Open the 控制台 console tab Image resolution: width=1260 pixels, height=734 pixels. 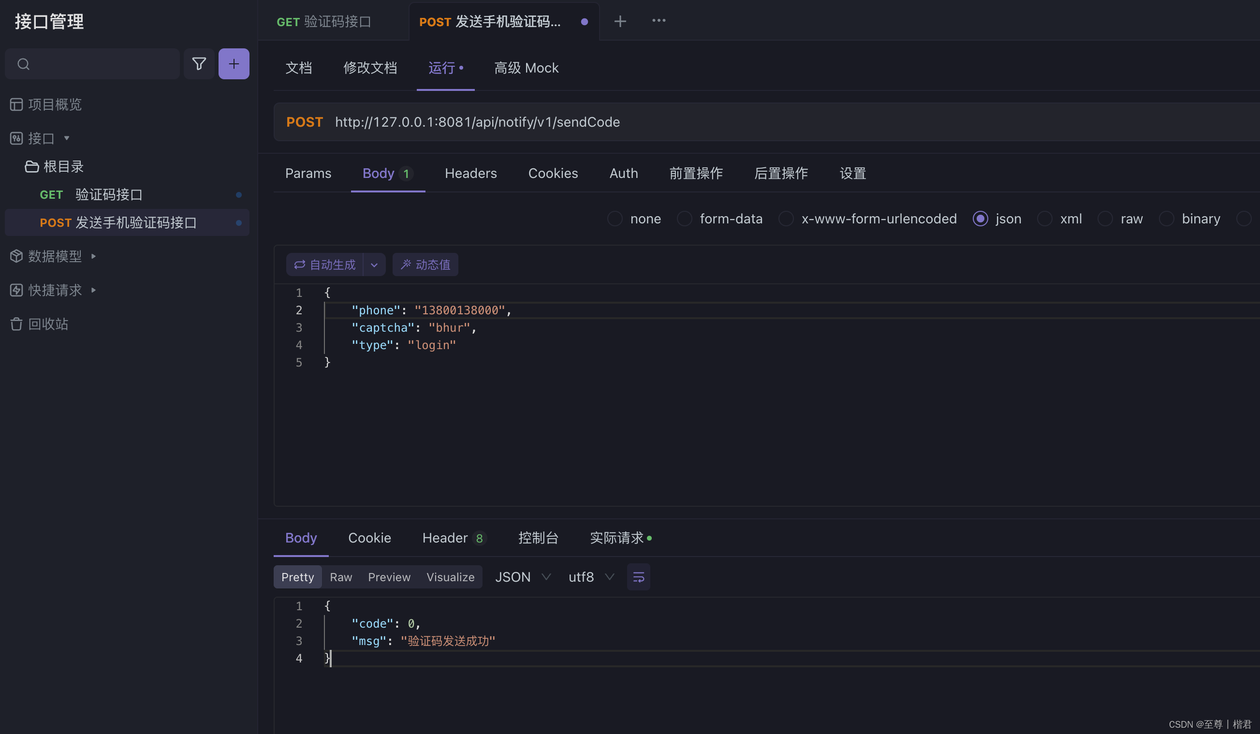(539, 538)
